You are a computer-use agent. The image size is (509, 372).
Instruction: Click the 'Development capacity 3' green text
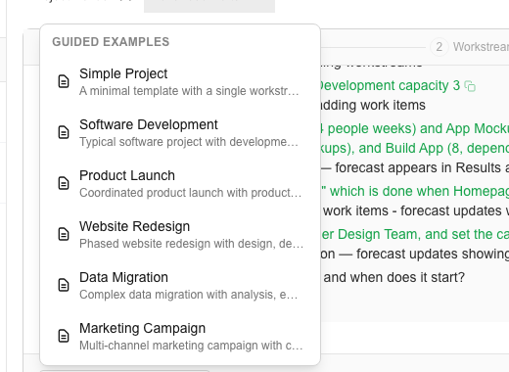pos(391,85)
